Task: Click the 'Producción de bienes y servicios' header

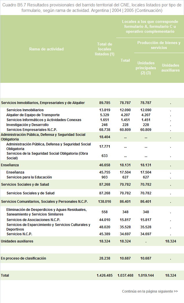Action: coord(159,45)
